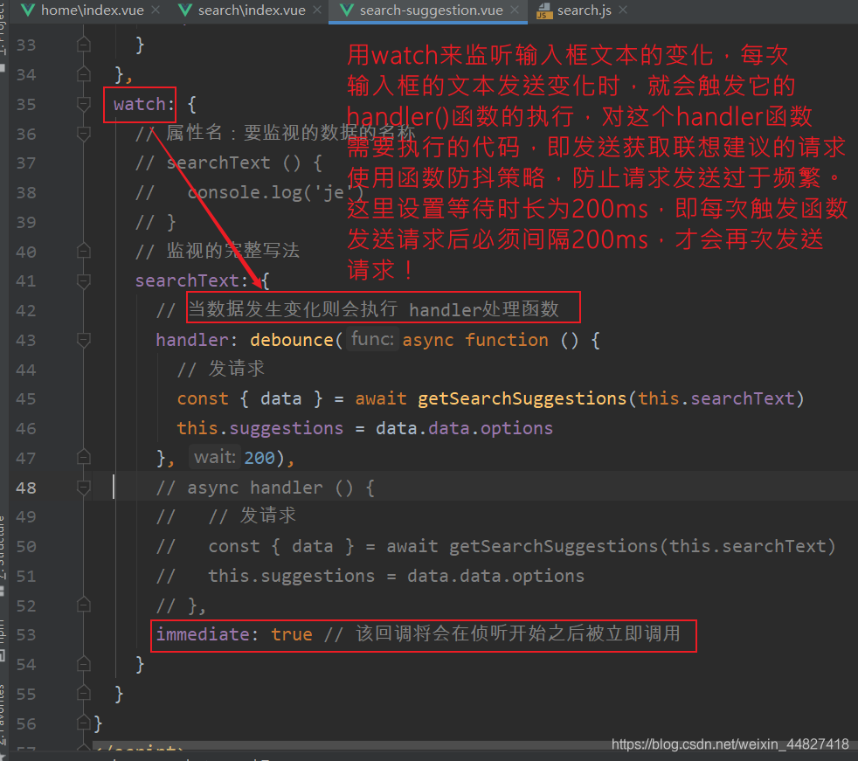858x761 pixels.
Task: Click the 'wait:' parameter hint
Action: point(215,457)
